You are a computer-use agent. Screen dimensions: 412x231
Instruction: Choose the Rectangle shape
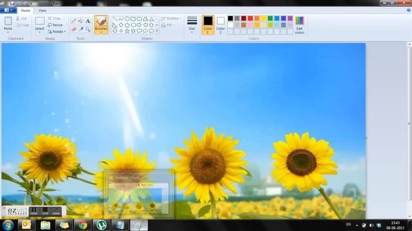(x=133, y=19)
